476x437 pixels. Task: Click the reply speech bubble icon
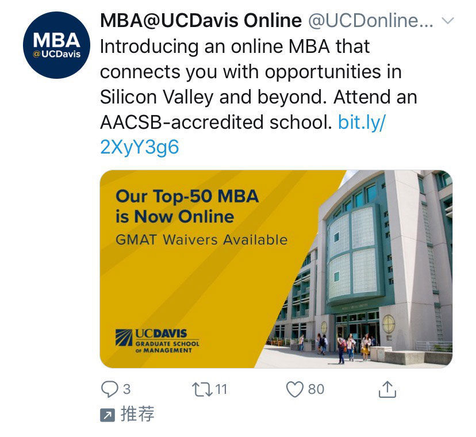[109, 389]
